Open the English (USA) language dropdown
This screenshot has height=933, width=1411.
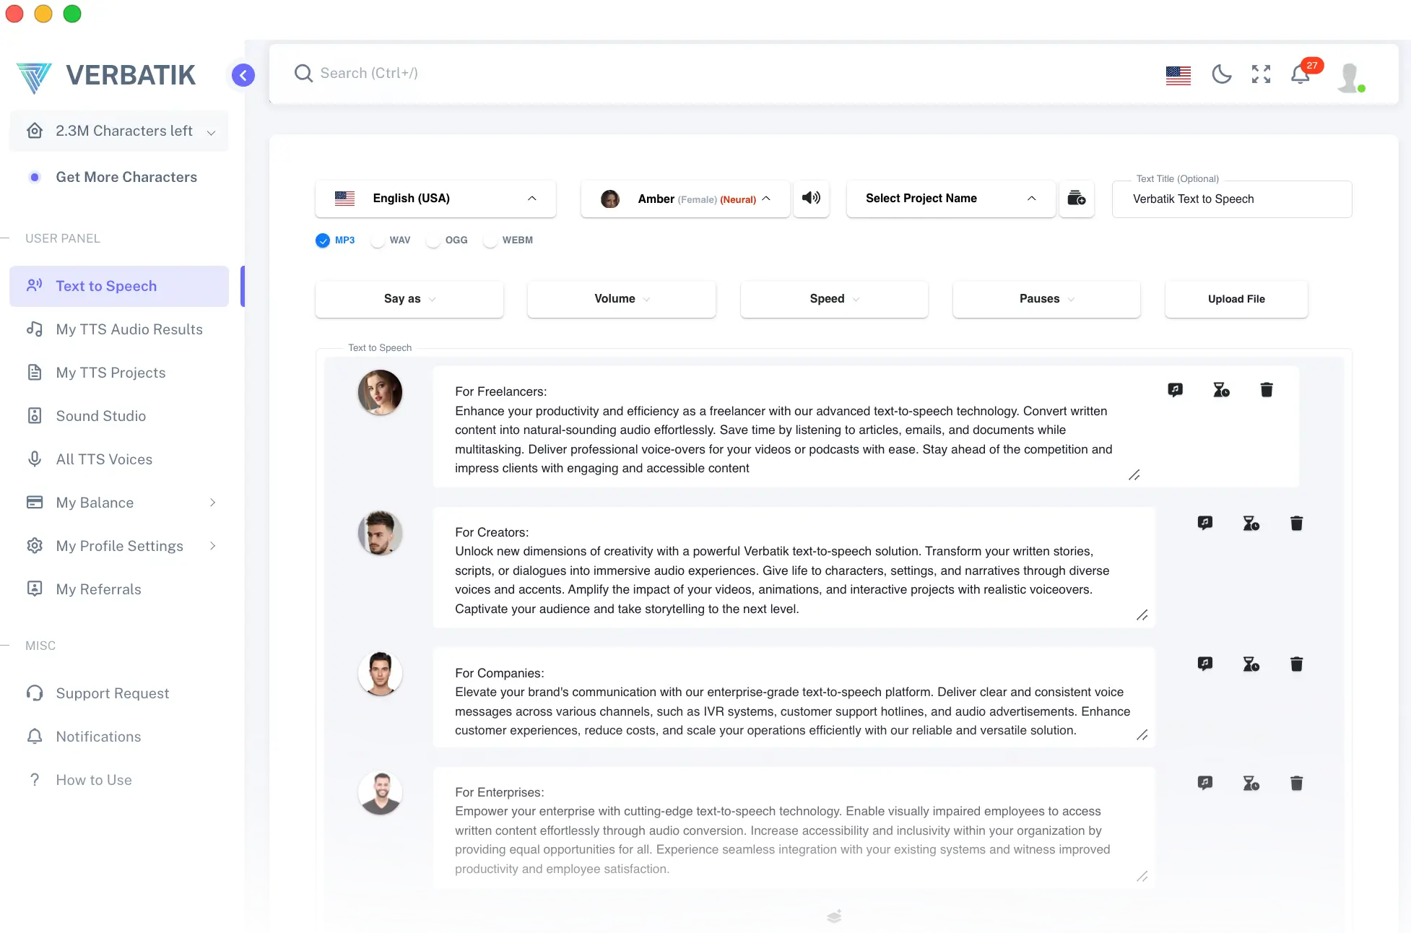435,199
